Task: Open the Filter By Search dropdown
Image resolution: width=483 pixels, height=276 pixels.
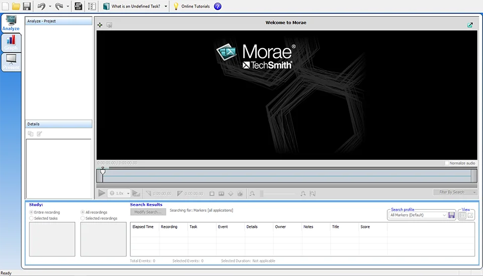Action: 474,192
